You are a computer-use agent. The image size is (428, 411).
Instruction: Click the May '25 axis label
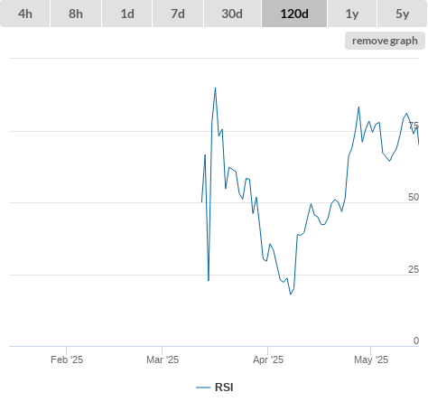click(371, 360)
